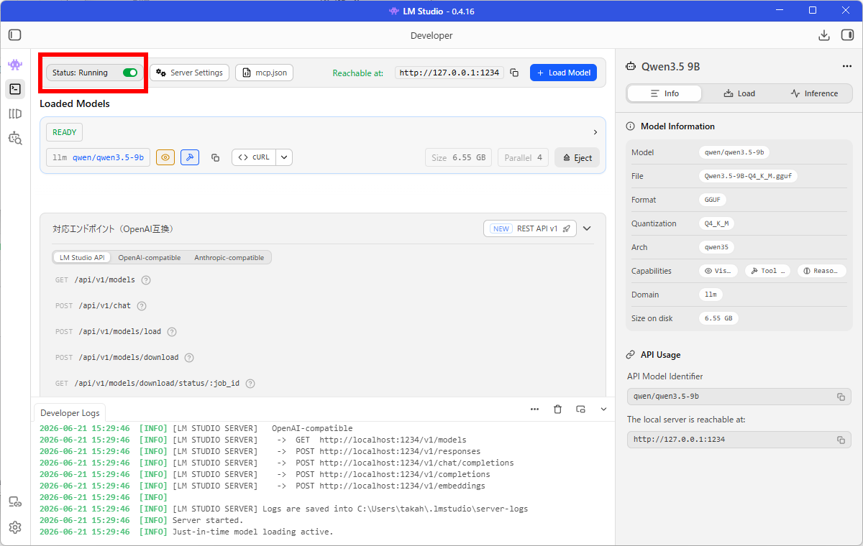Toggle the right side panel icon
Image resolution: width=863 pixels, height=546 pixels.
[x=846, y=34]
